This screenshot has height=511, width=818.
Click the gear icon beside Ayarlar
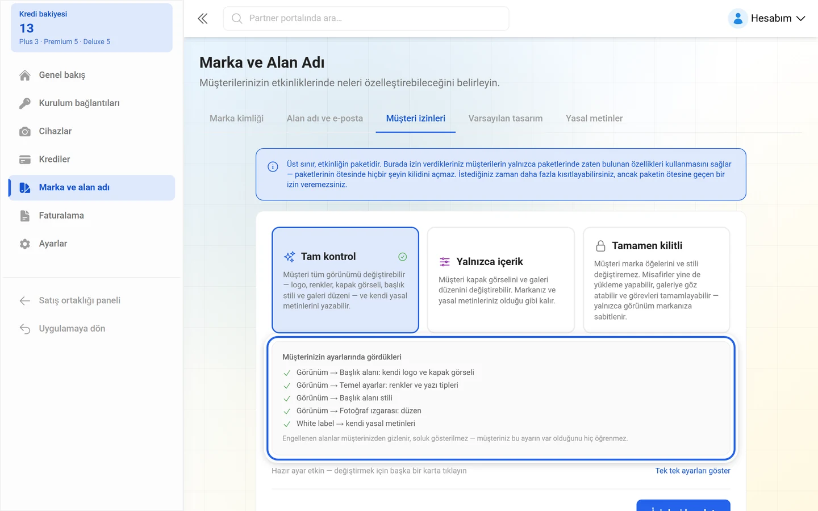(x=25, y=244)
